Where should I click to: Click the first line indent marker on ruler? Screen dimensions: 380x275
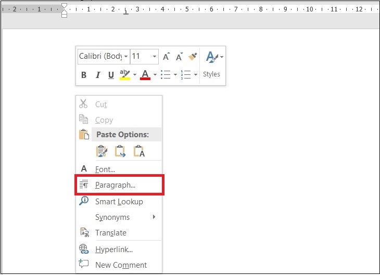[x=64, y=6]
